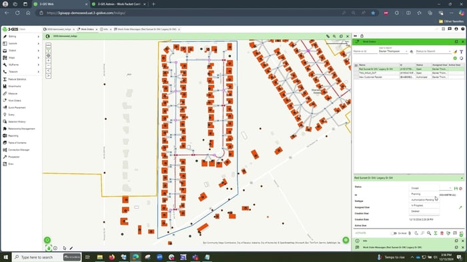
Task: Switch to the Work Order Messages tab
Action: point(147,29)
